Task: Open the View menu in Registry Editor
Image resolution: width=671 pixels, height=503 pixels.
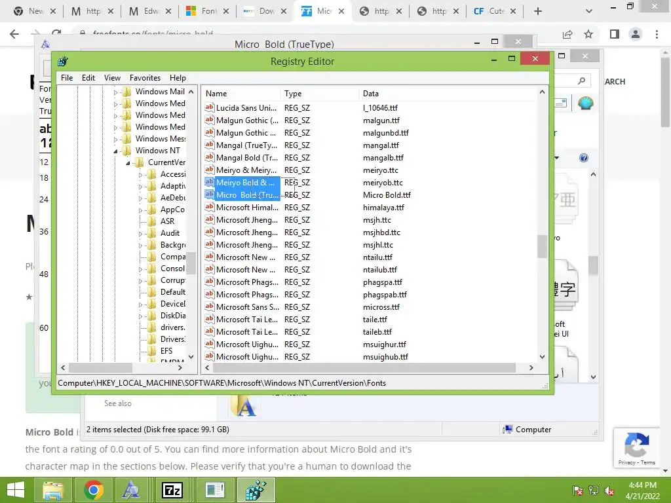Action: (x=112, y=78)
